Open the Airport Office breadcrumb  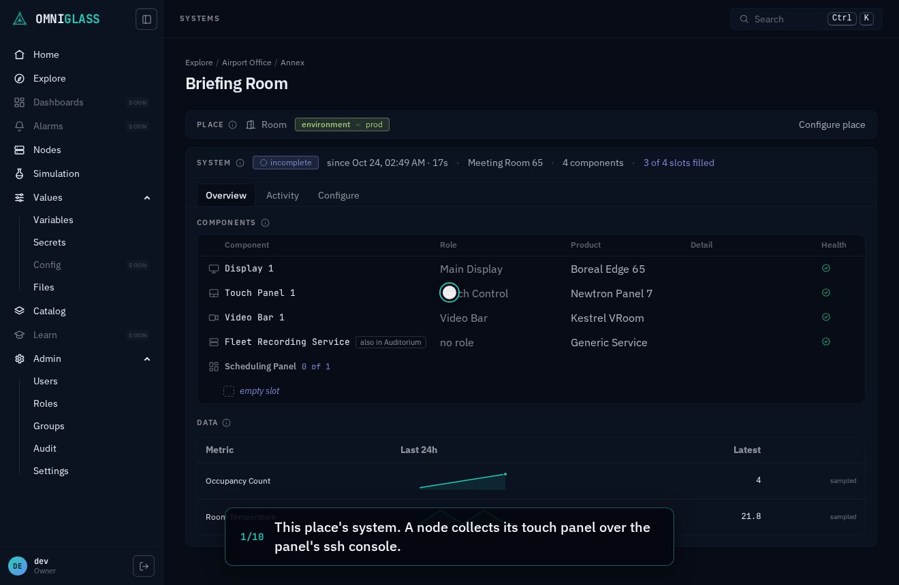(247, 63)
